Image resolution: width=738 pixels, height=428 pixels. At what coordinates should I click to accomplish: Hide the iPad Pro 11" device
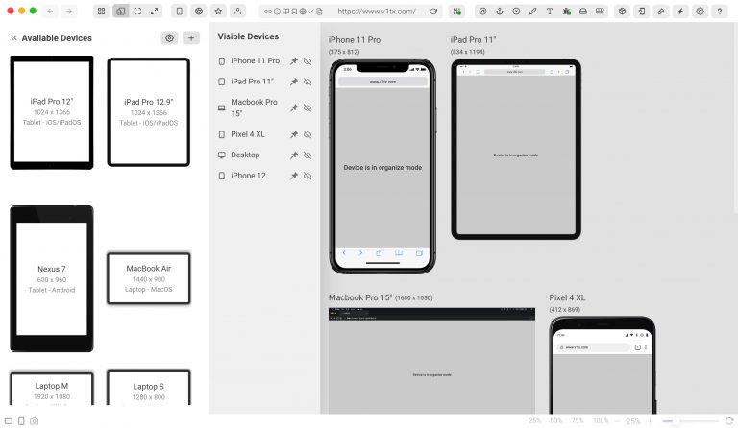[307, 82]
